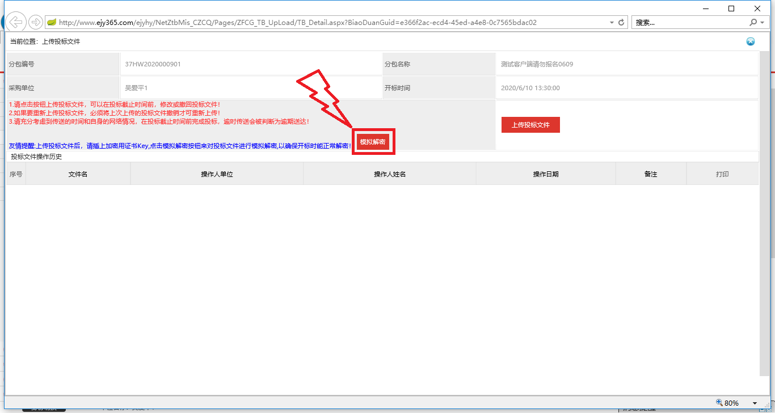Click instruction line 1 about 上传投标文件
The width and height of the screenshot is (775, 413).
pyautogui.click(x=114, y=105)
